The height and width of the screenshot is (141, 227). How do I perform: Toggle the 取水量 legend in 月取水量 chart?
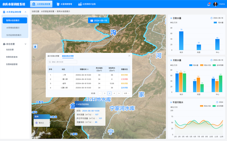click(x=194, y=65)
